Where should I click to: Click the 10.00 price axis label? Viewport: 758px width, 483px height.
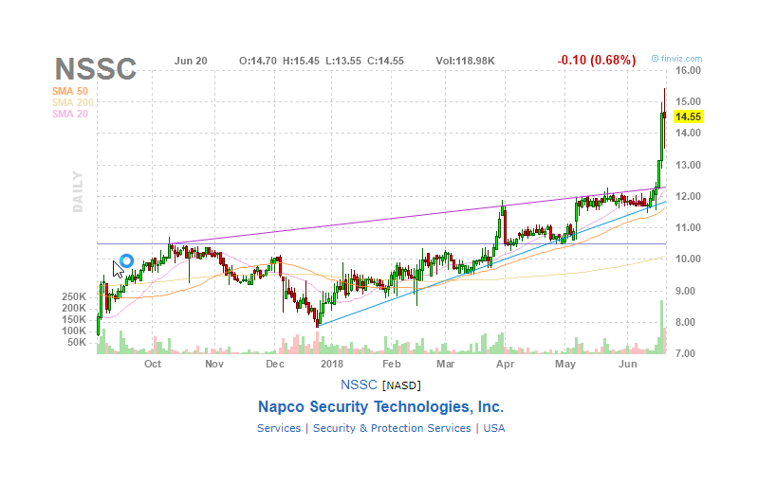click(689, 259)
